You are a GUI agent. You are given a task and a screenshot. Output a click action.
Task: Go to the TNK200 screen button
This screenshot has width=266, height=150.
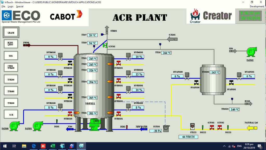tap(11, 79)
